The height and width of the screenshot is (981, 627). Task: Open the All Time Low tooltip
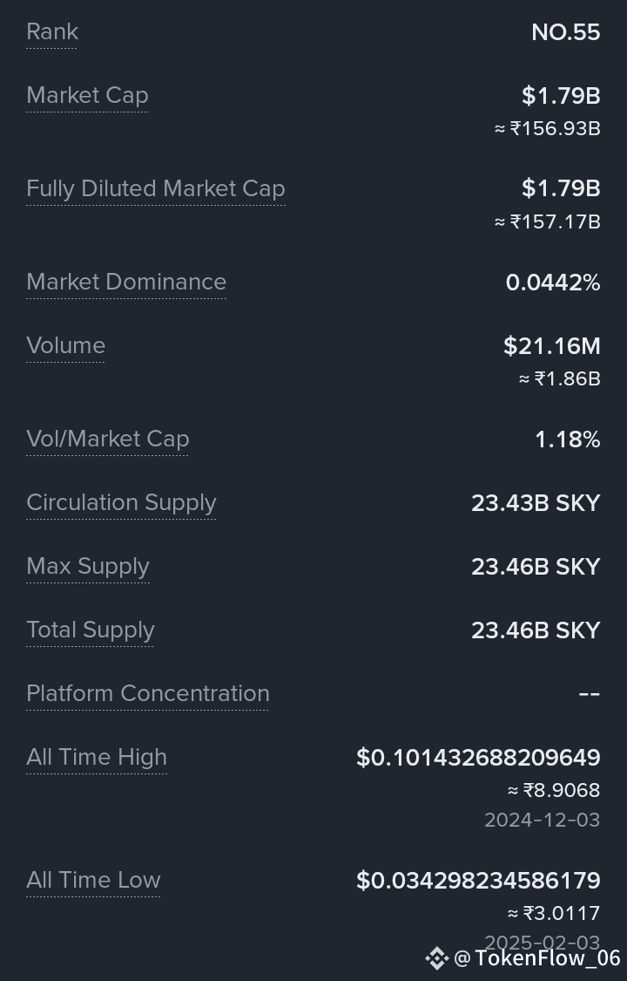click(x=94, y=880)
